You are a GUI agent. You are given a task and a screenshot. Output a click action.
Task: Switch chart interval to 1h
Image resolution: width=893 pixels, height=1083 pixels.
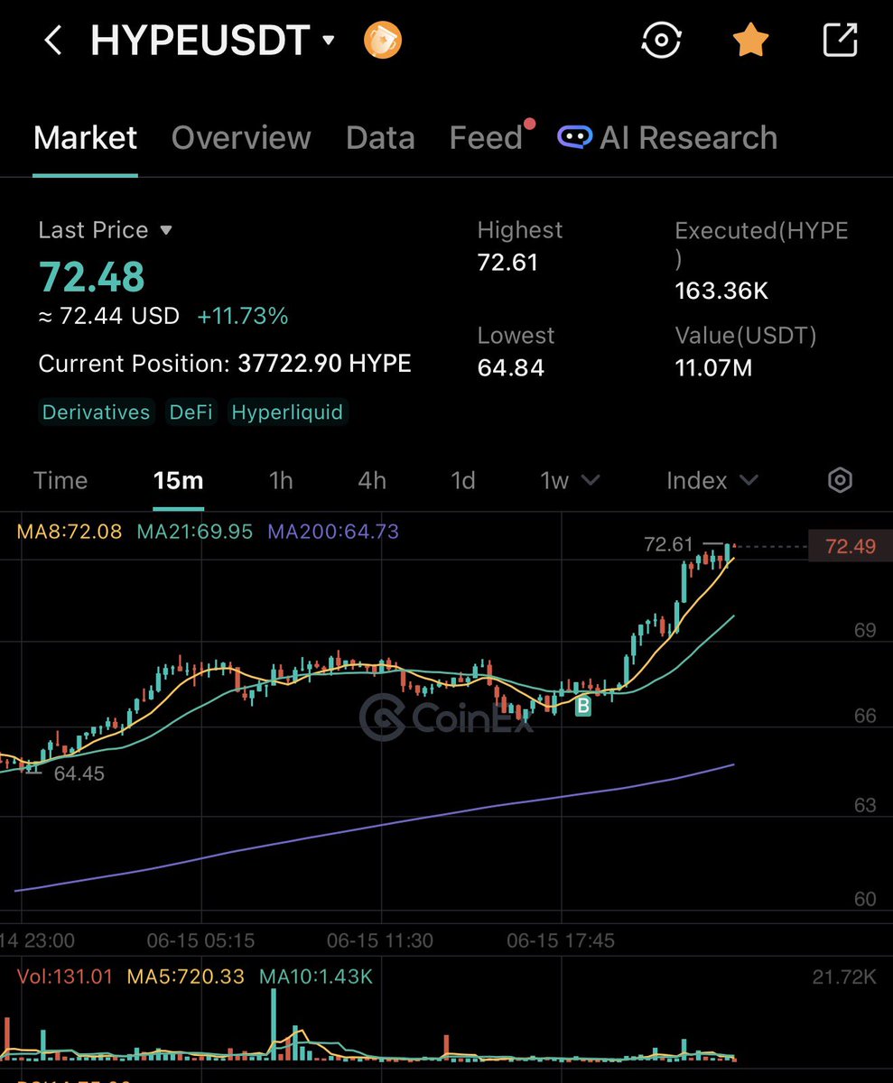tap(281, 480)
